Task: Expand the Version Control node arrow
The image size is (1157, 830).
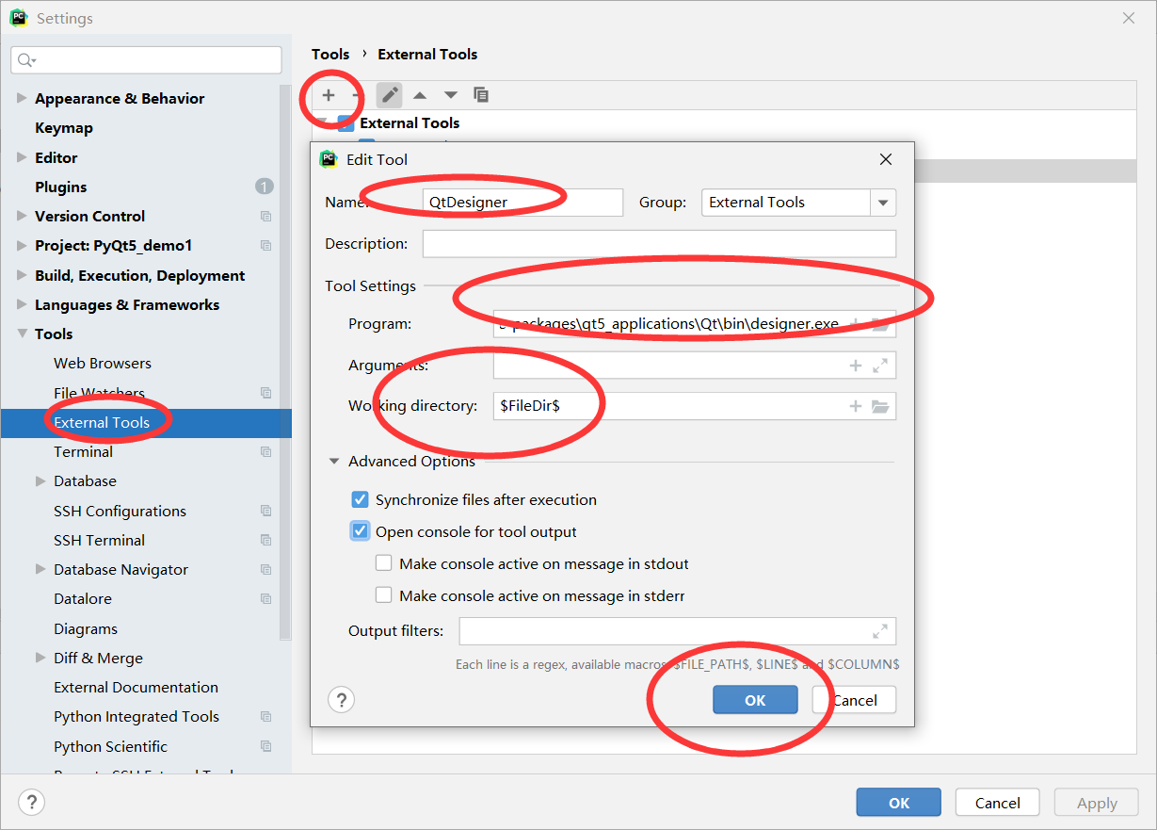Action: [x=22, y=217]
